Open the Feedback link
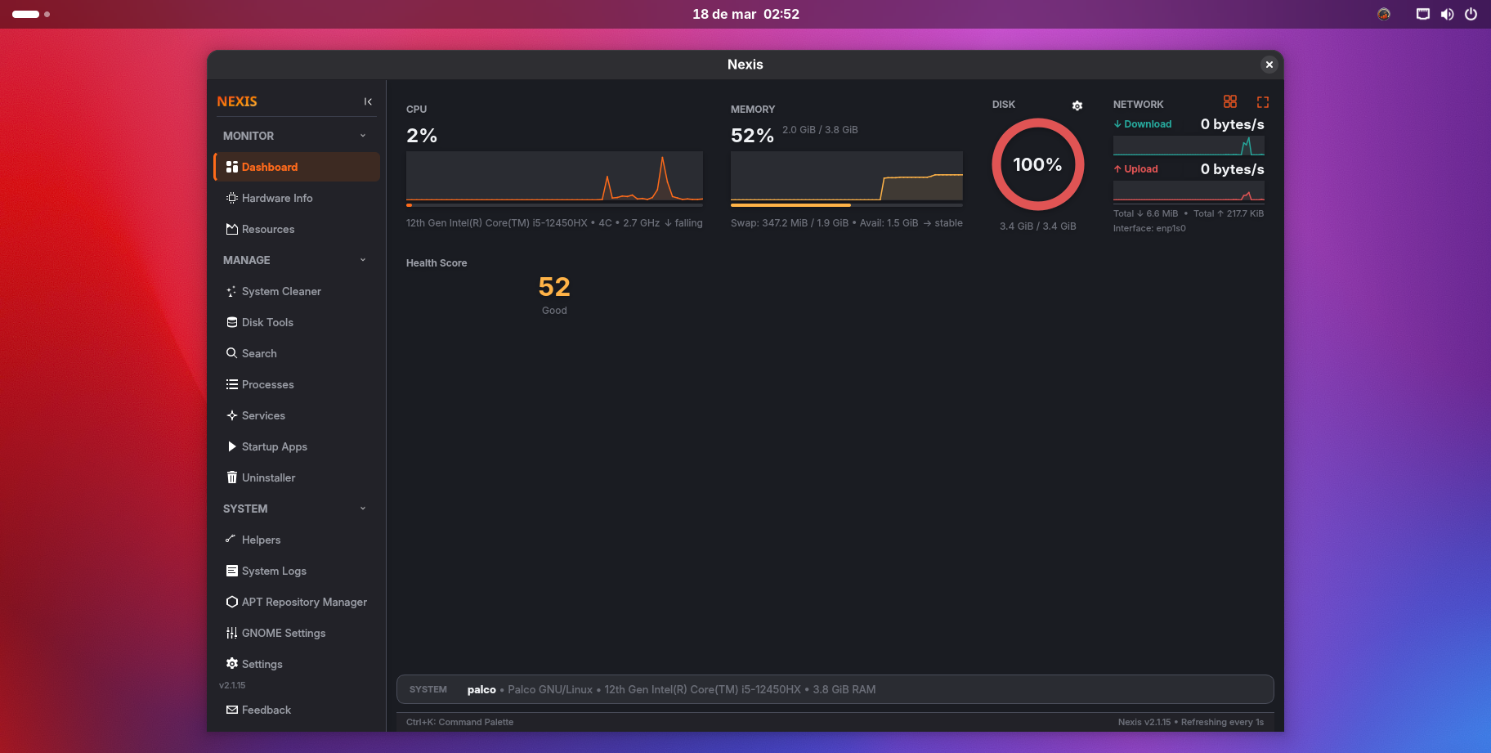The width and height of the screenshot is (1491, 753). [266, 710]
